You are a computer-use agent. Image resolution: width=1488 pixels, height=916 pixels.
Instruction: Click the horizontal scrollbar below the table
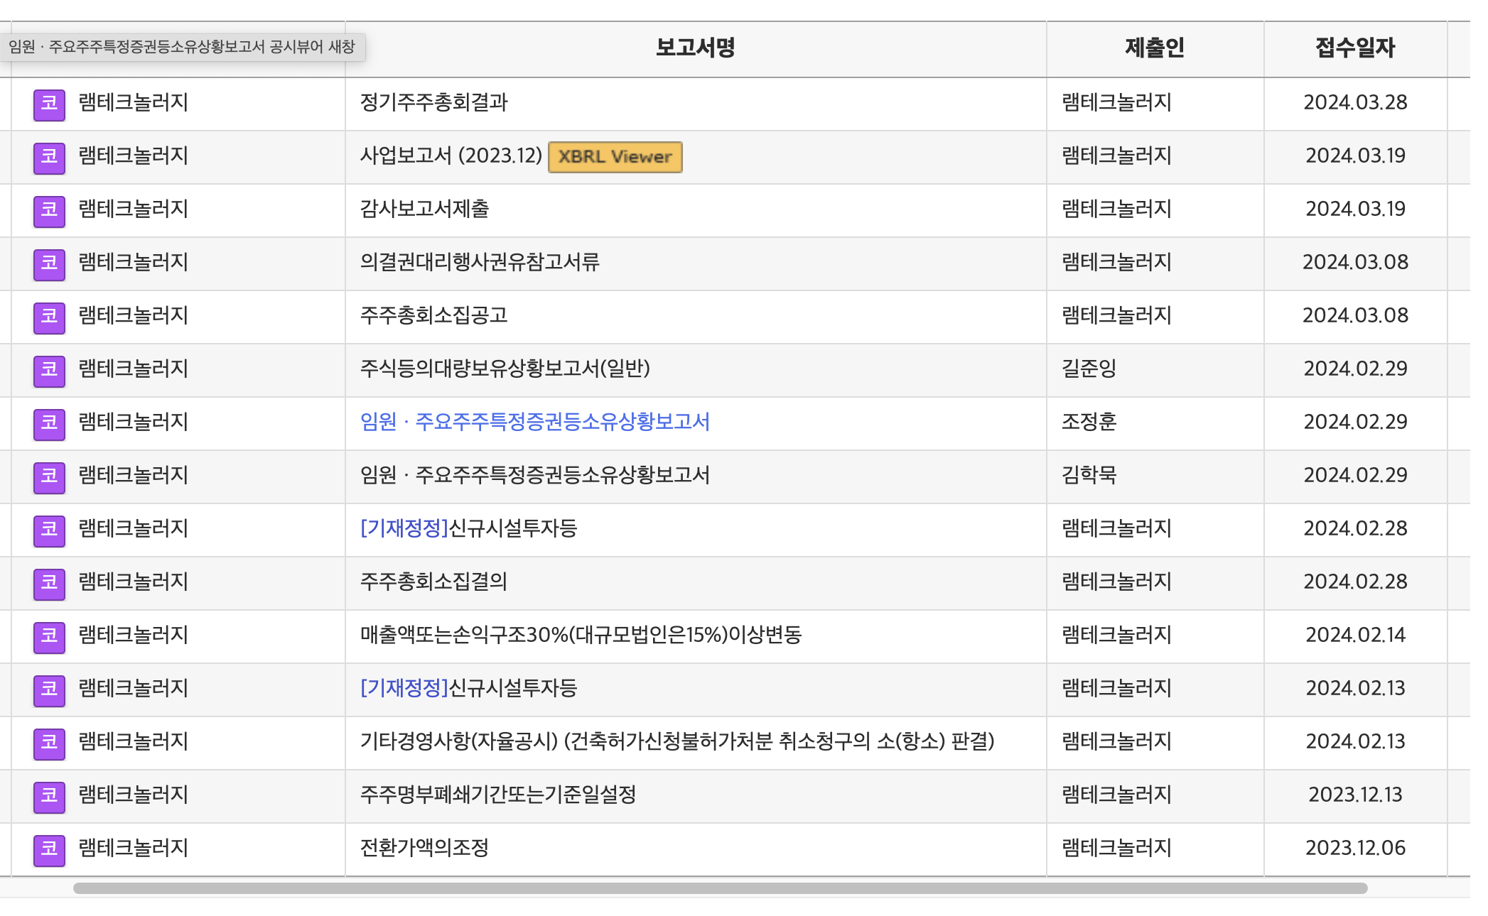coord(719,888)
